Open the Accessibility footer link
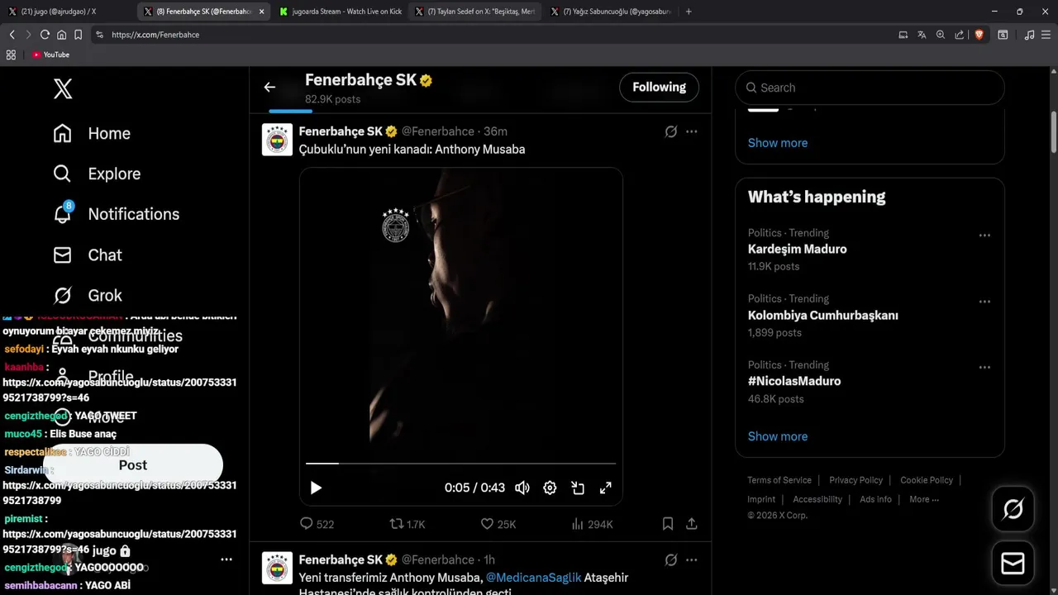1058x595 pixels. click(x=817, y=499)
